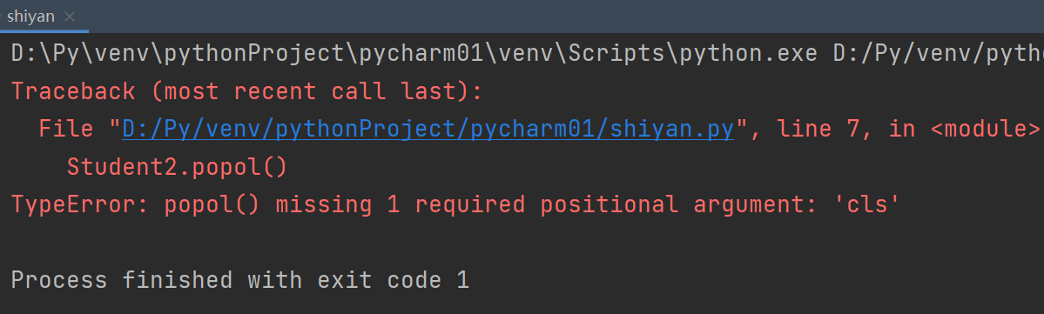Image resolution: width=1044 pixels, height=314 pixels.
Task: Click the word 'missing' in error message
Action: point(324,205)
